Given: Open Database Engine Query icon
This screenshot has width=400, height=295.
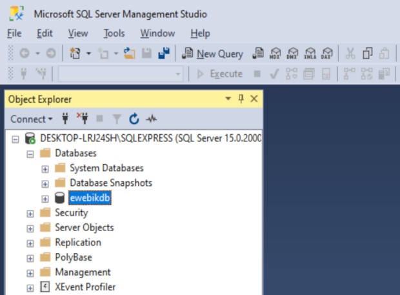Looking at the screenshot, I should pos(258,54).
